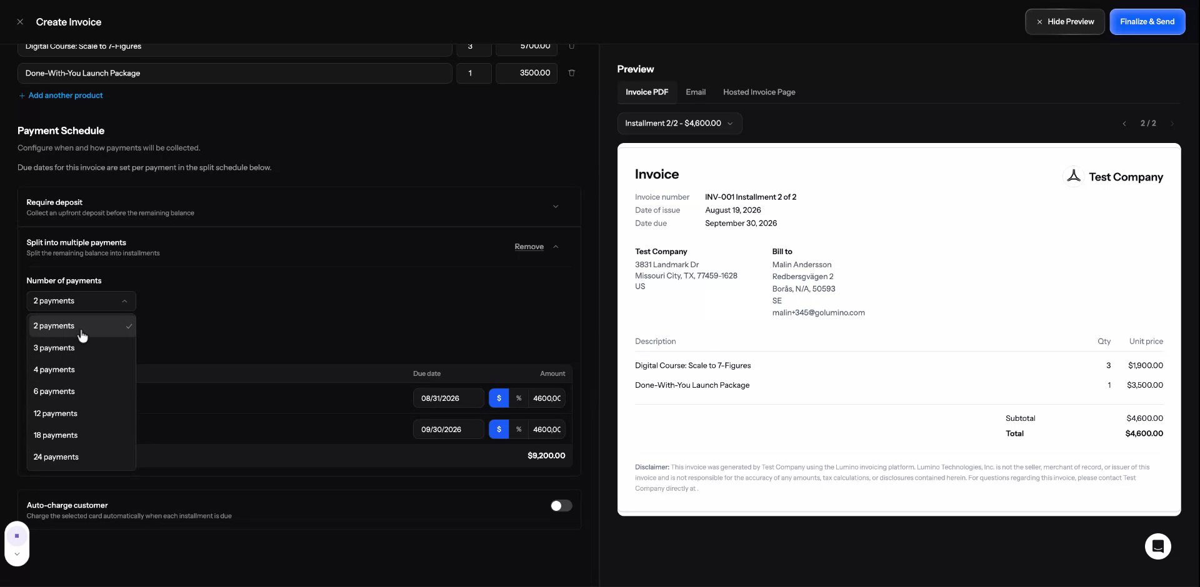Image resolution: width=1200 pixels, height=587 pixels.
Task: Click the Test Company logo in the invoice preview
Action: coord(1073,177)
